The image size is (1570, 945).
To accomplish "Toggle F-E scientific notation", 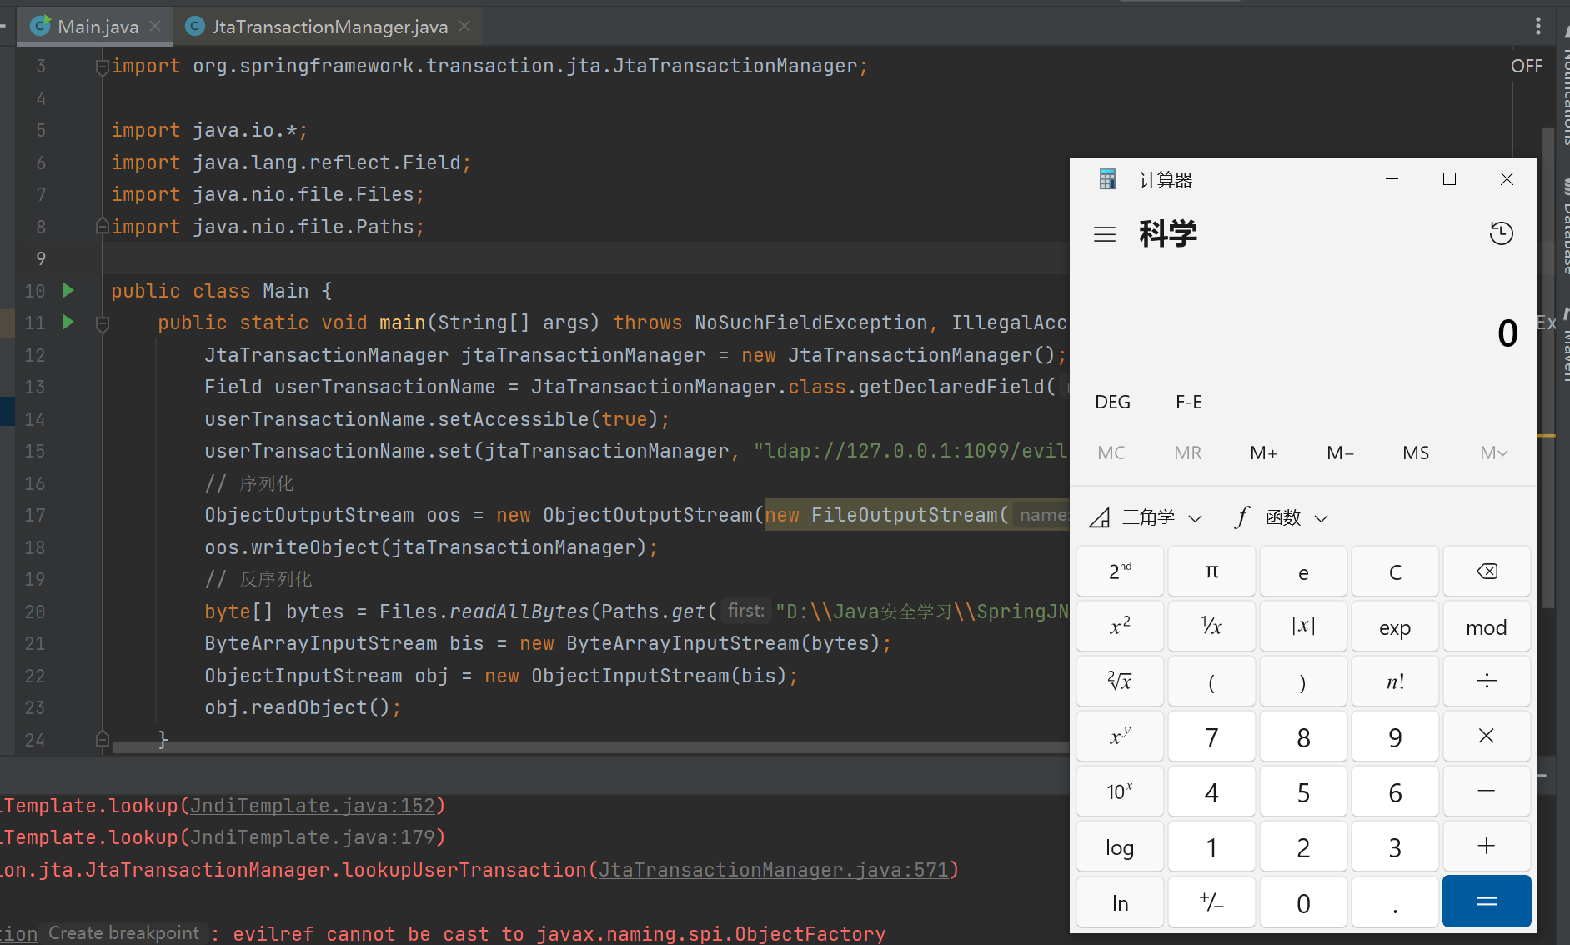I will 1189,402.
